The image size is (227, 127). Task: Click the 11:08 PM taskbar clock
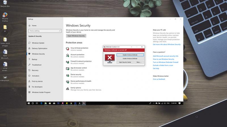174,103
